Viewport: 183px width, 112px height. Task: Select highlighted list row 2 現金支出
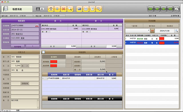tap(152, 43)
